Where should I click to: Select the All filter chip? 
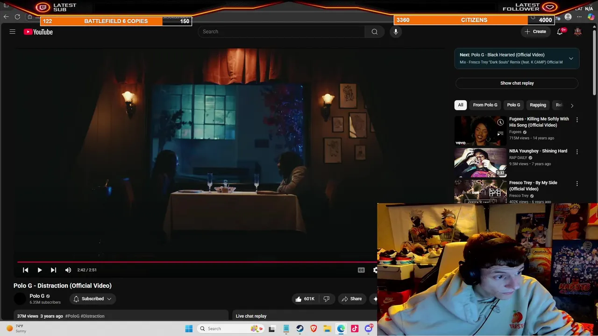coord(460,105)
